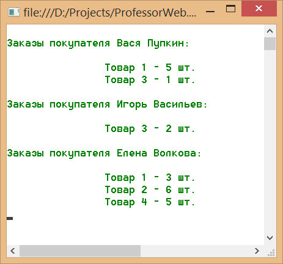Click the blinking console cursor
Screen dimensions: 283x264
[10, 219]
